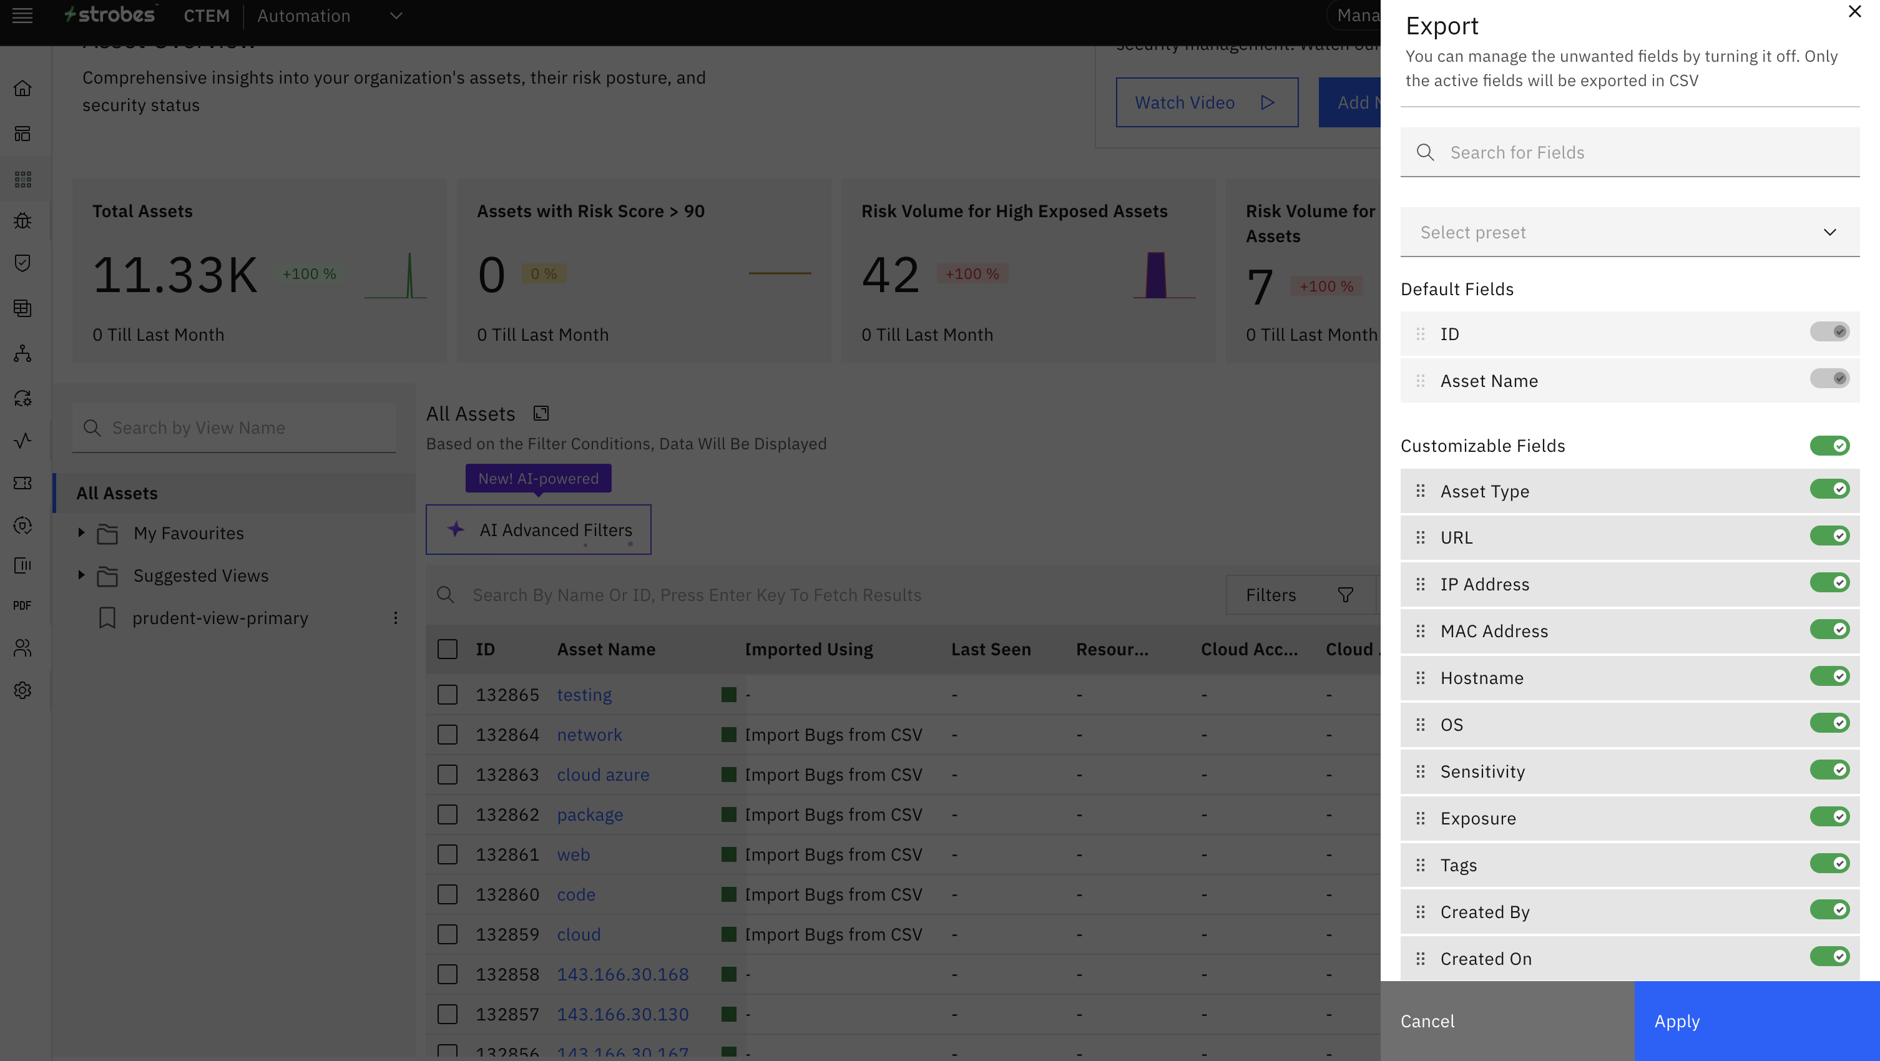
Task: Expand the Suggested Views folder
Action: [81, 575]
